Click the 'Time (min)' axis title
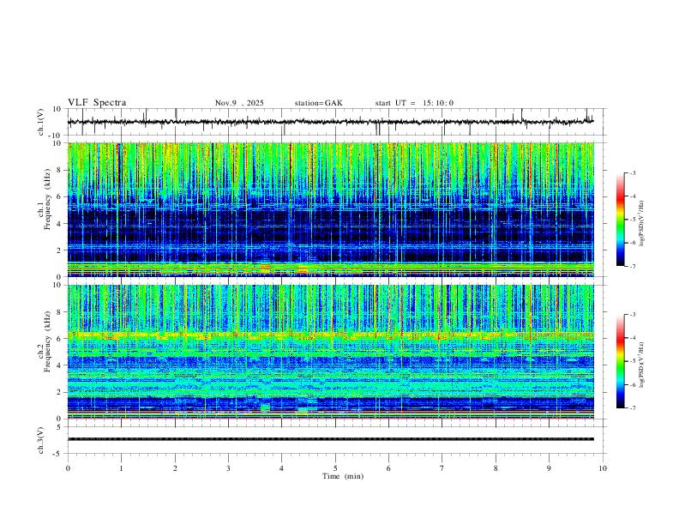Screen dimensions: 679x525 [x=343, y=476]
